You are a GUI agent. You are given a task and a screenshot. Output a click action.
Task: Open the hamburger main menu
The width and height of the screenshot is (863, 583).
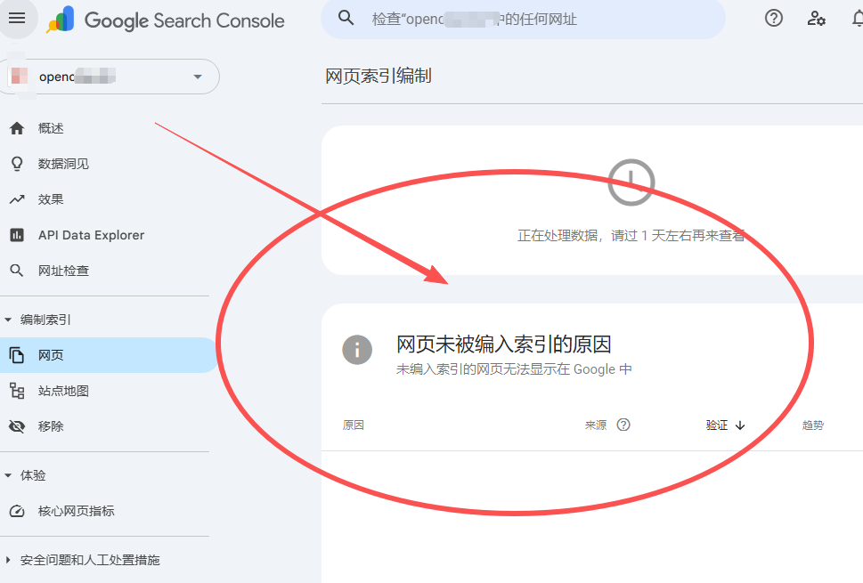17,18
